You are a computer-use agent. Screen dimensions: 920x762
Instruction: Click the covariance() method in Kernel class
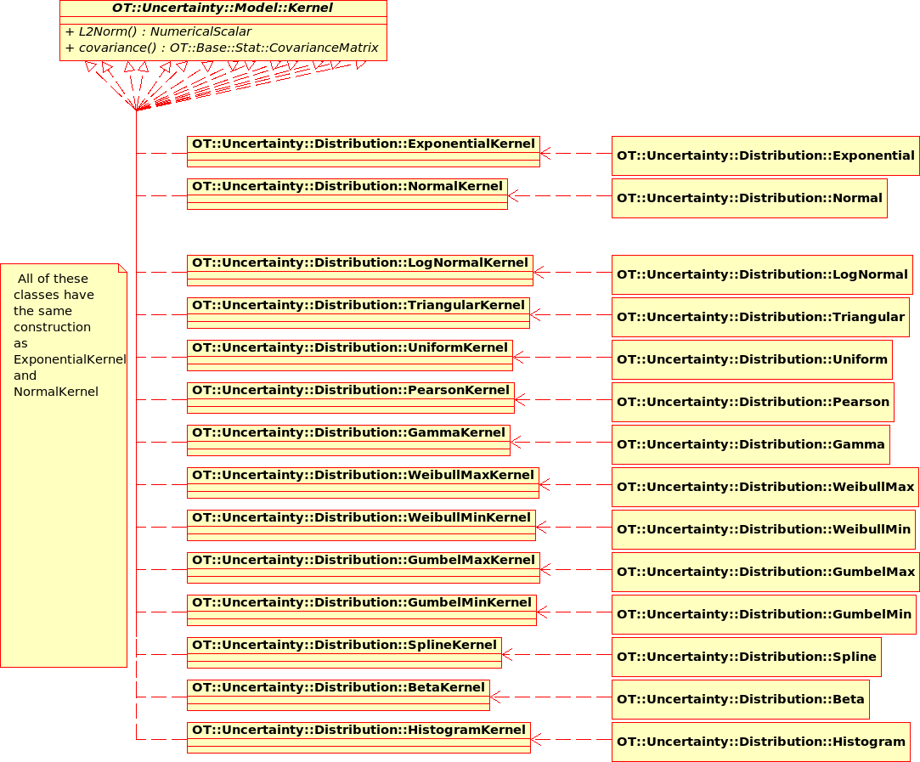[x=222, y=48]
